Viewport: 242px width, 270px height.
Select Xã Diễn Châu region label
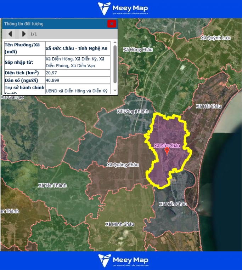coord(173,204)
